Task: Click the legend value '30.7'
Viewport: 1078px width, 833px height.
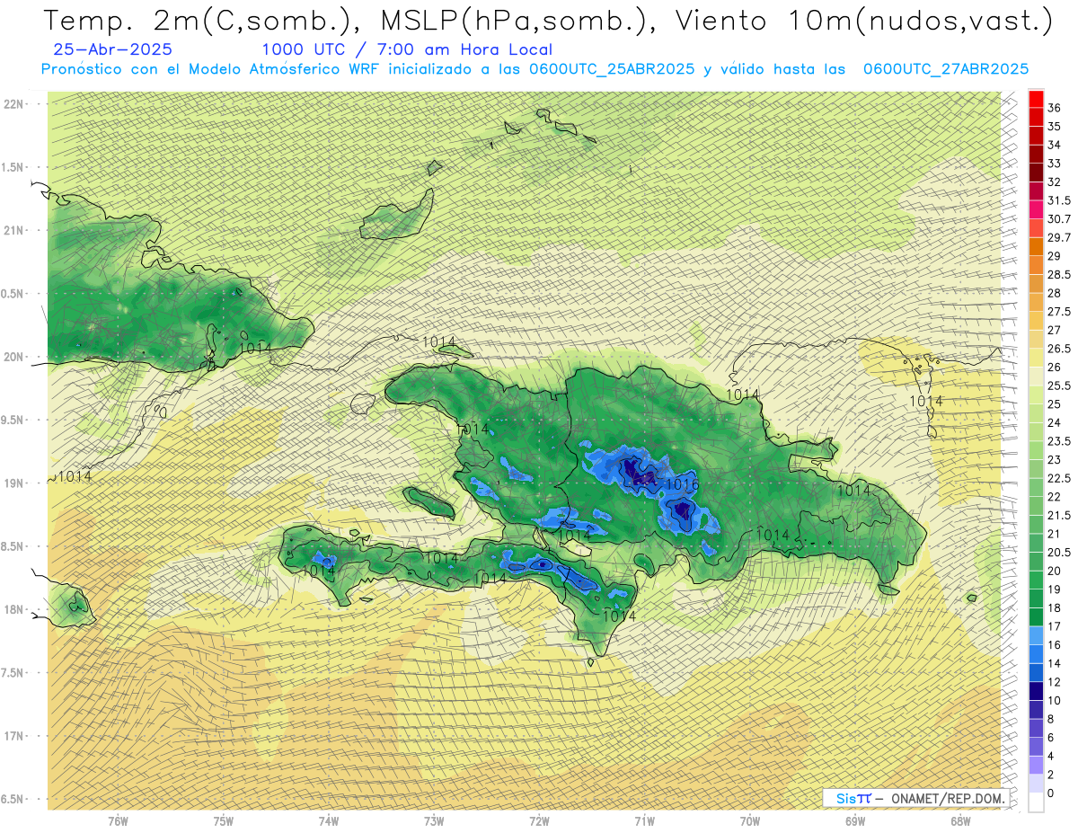Action: click(1058, 218)
